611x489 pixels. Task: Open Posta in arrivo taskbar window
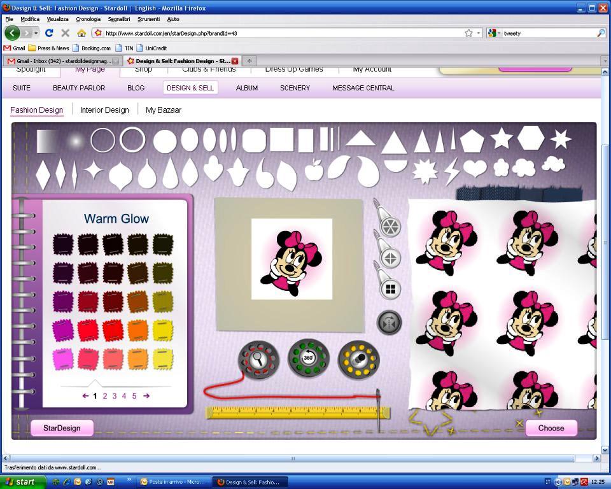click(172, 482)
